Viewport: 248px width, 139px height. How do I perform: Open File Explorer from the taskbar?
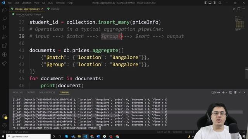click(79, 136)
